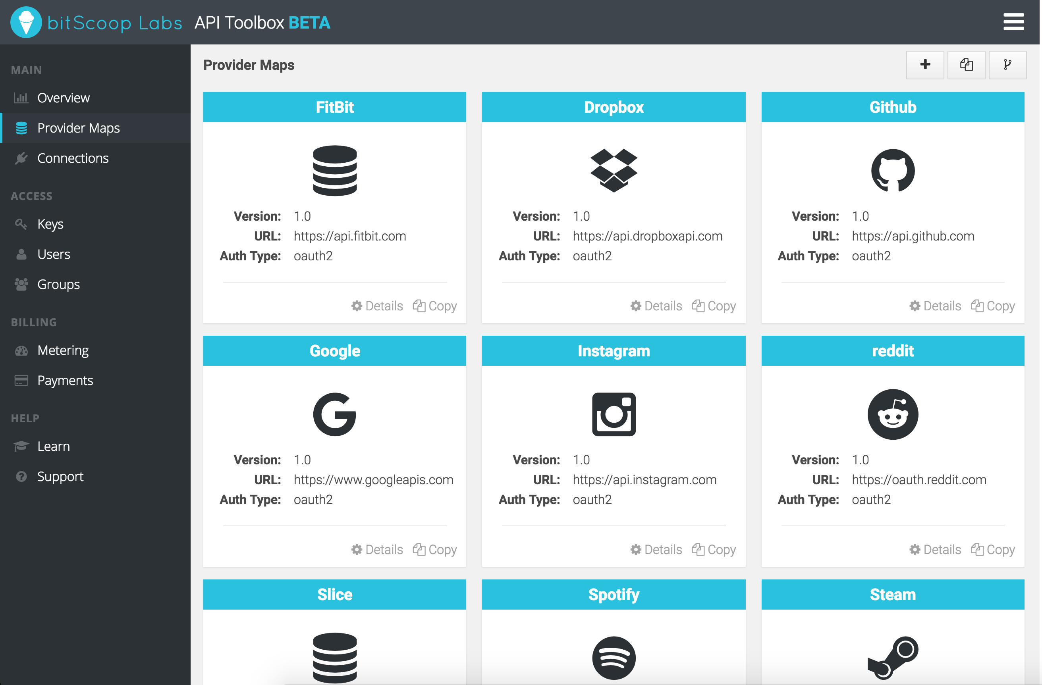The height and width of the screenshot is (685, 1042).
Task: Click the plus icon to add provider map
Action: click(925, 65)
